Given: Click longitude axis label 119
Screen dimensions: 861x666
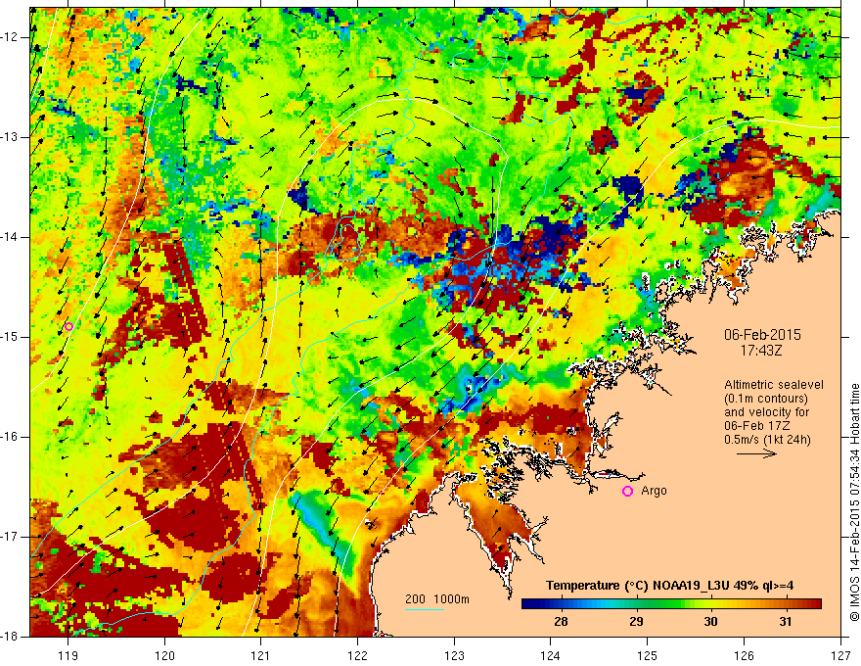Looking at the screenshot, I should (68, 655).
